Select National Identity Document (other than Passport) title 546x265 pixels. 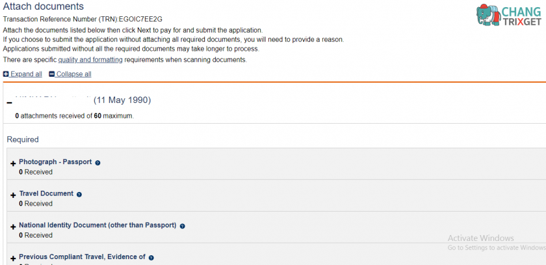click(x=97, y=225)
